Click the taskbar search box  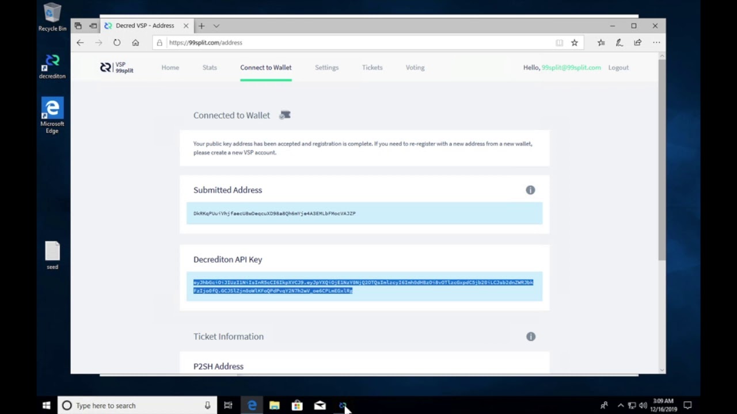coord(137,405)
